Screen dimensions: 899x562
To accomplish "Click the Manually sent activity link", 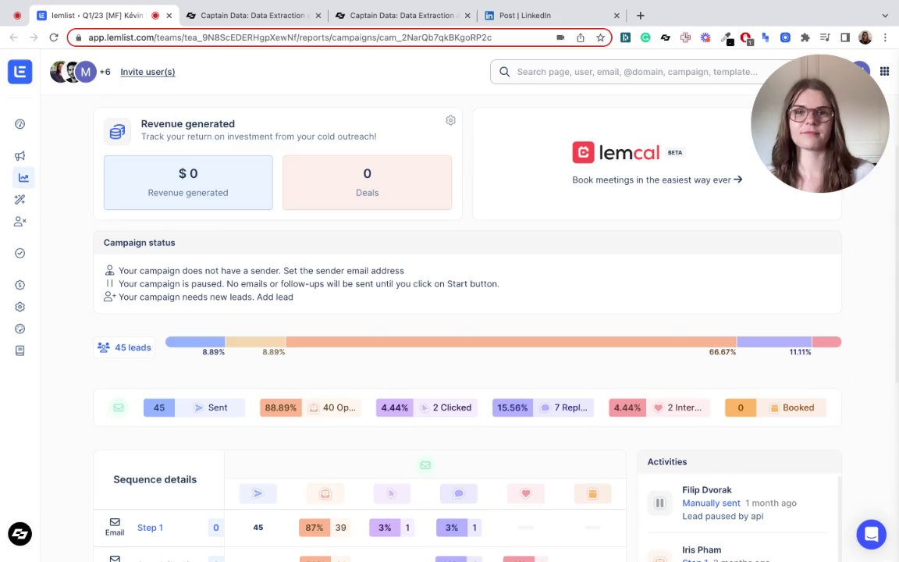I will [711, 503].
